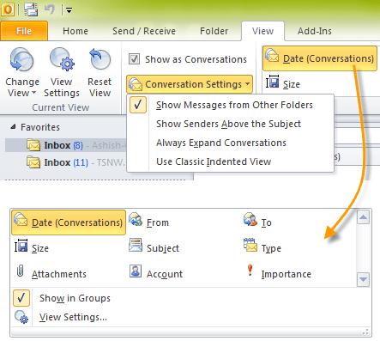Click gallery scroll down arrow
The width and height of the screenshot is (380, 341).
(x=364, y=279)
